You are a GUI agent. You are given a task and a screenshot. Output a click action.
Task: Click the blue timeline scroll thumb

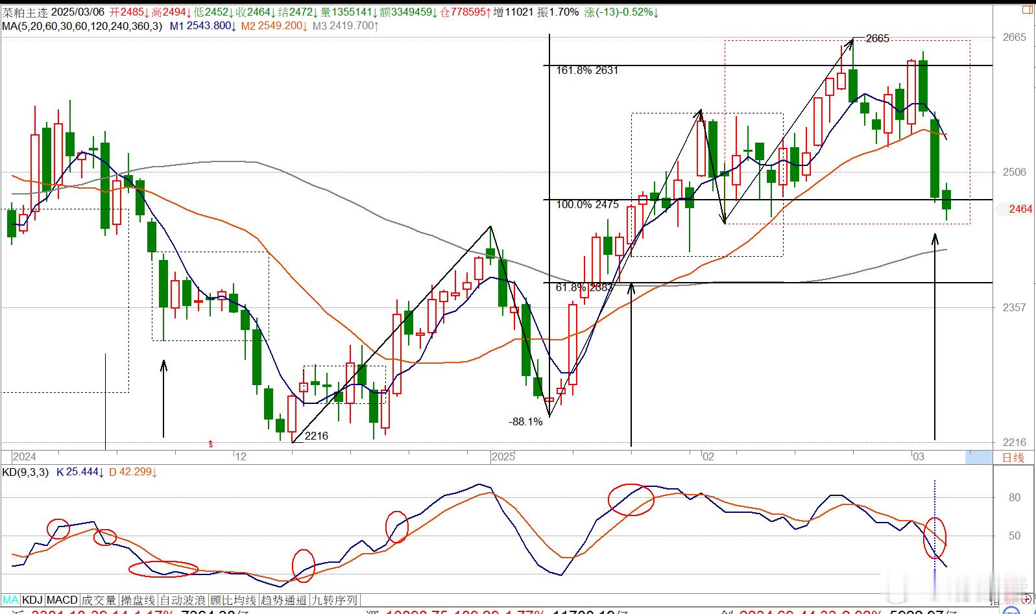(978, 457)
